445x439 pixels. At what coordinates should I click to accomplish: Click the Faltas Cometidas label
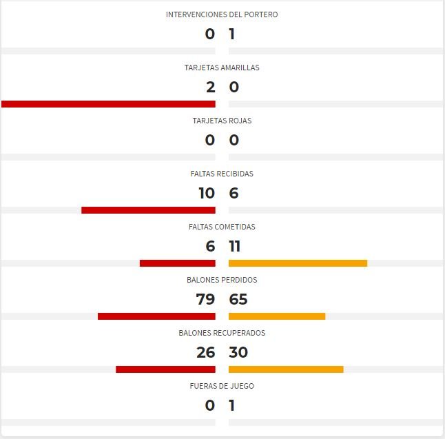pyautogui.click(x=222, y=227)
